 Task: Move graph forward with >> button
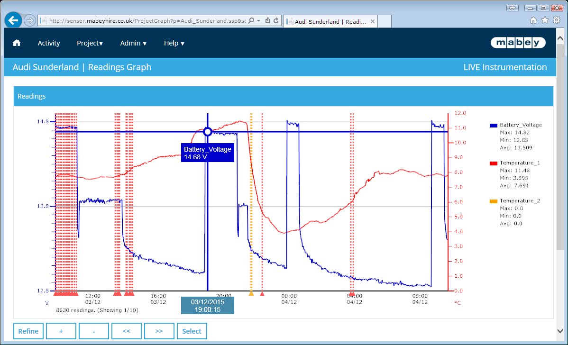pos(159,331)
